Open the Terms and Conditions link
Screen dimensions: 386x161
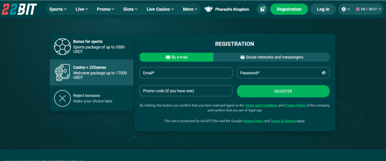click(x=261, y=105)
